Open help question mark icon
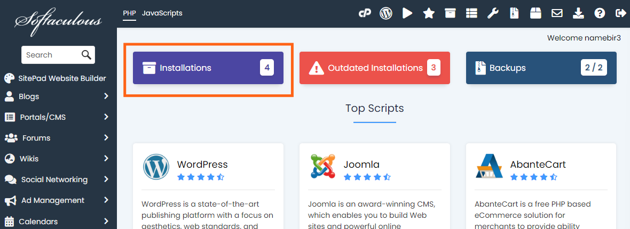Viewport: 630px width, 229px height. pos(600,14)
